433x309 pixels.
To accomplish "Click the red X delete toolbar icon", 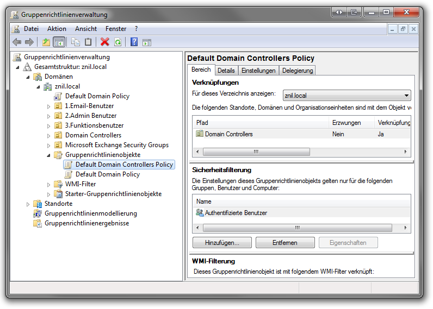I will (x=104, y=42).
